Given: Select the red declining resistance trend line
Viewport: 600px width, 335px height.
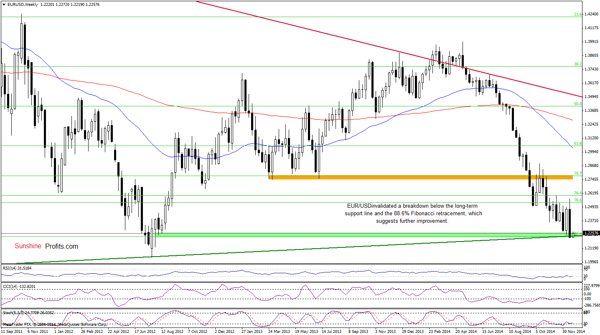Looking at the screenshot, I should (x=389, y=49).
